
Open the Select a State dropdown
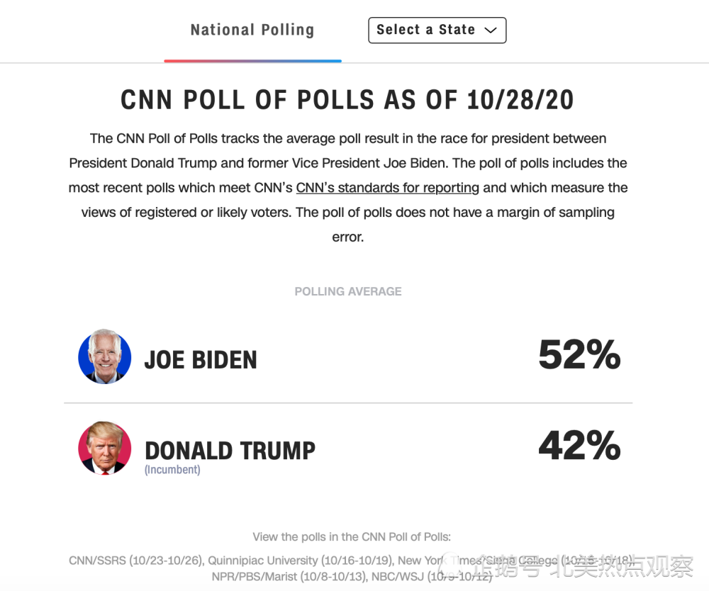437,30
